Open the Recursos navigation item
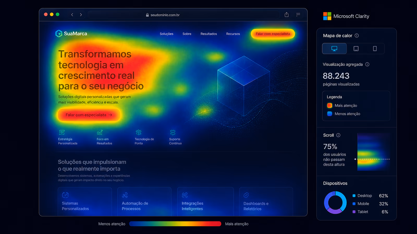The image size is (417, 234). [x=233, y=34]
